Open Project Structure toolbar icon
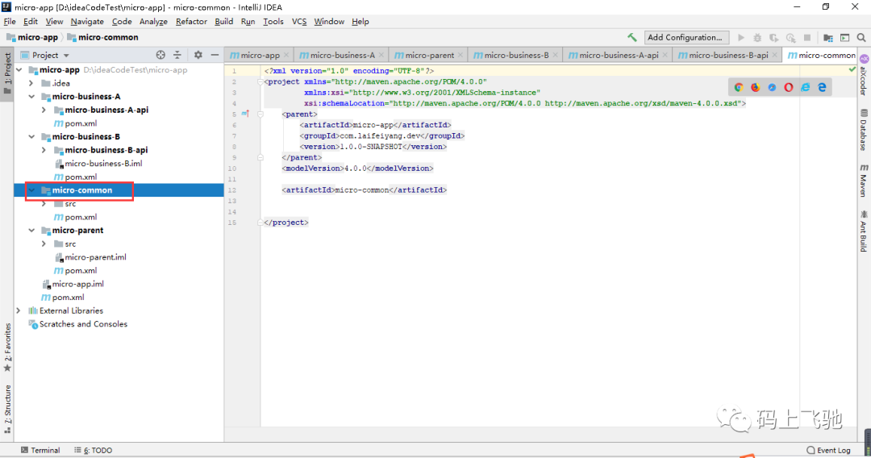The width and height of the screenshot is (871, 458). [827, 37]
